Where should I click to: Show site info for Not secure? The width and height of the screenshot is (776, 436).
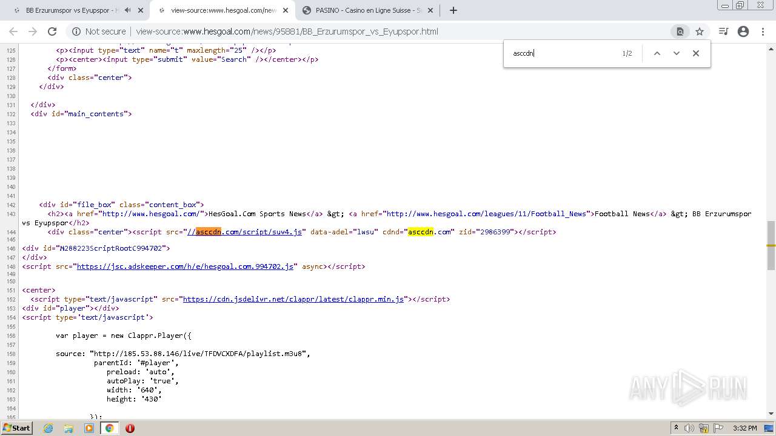coord(99,31)
